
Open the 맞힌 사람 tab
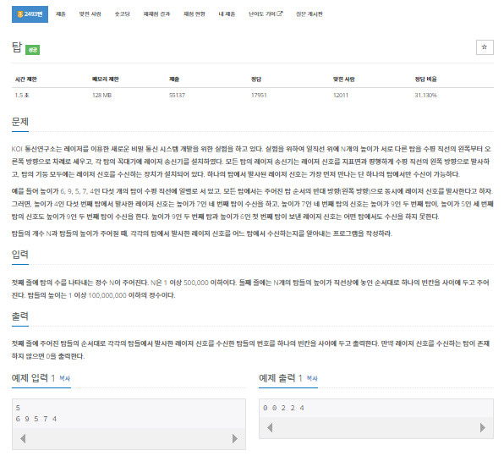pyautogui.click(x=90, y=14)
